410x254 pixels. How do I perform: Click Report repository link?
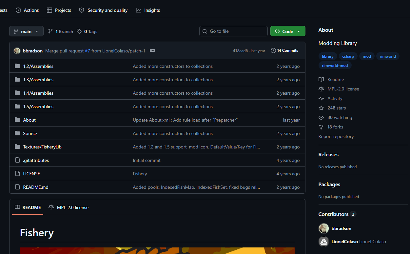tap(336, 136)
